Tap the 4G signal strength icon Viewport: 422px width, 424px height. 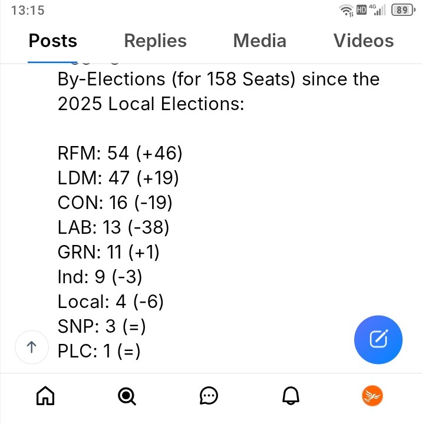[x=377, y=10]
